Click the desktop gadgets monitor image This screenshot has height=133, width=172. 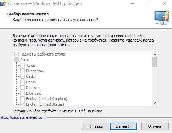(162, 18)
